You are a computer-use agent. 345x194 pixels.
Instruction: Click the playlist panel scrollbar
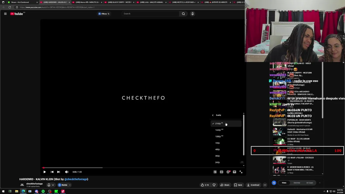click(x=323, y=90)
